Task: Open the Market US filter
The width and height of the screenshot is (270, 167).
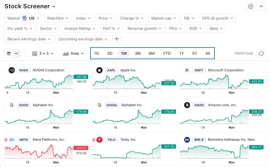Action: [x=23, y=18]
